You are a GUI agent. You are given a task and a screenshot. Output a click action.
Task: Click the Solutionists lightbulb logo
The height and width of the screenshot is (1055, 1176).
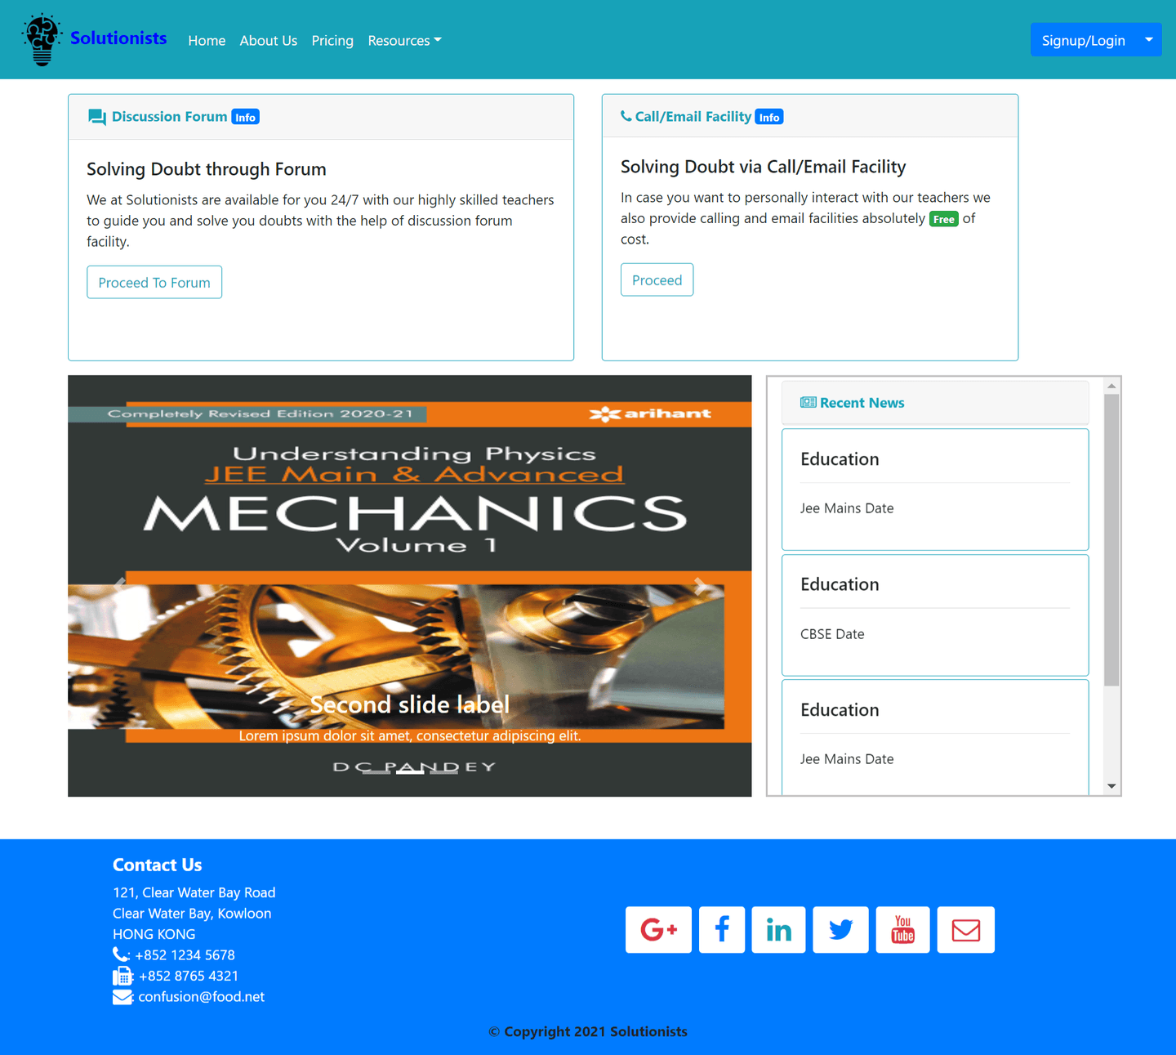coord(42,39)
